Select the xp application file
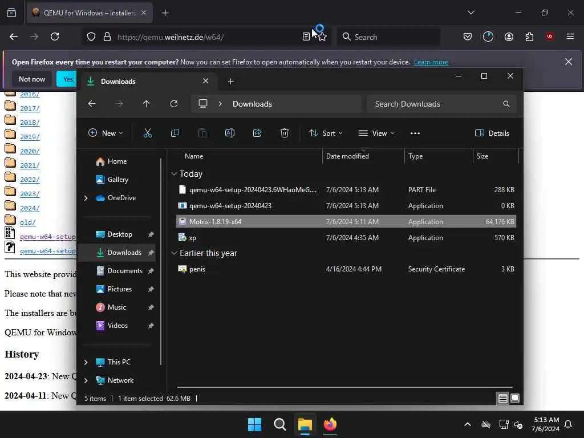 [x=346, y=238]
